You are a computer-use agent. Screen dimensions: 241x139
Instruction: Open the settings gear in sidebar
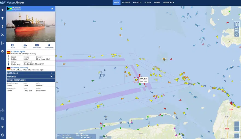pyautogui.click(x=2, y=51)
